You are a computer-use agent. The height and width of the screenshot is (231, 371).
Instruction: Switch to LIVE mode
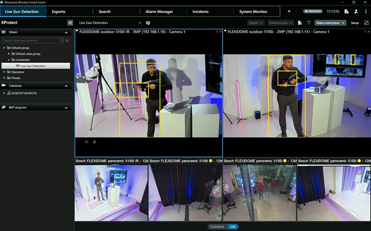coord(232,227)
